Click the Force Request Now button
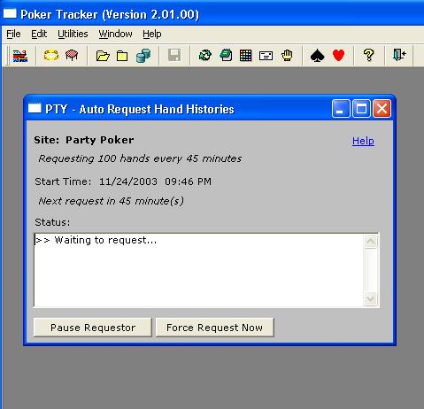Image resolution: width=424 pixels, height=409 pixels. 214,328
